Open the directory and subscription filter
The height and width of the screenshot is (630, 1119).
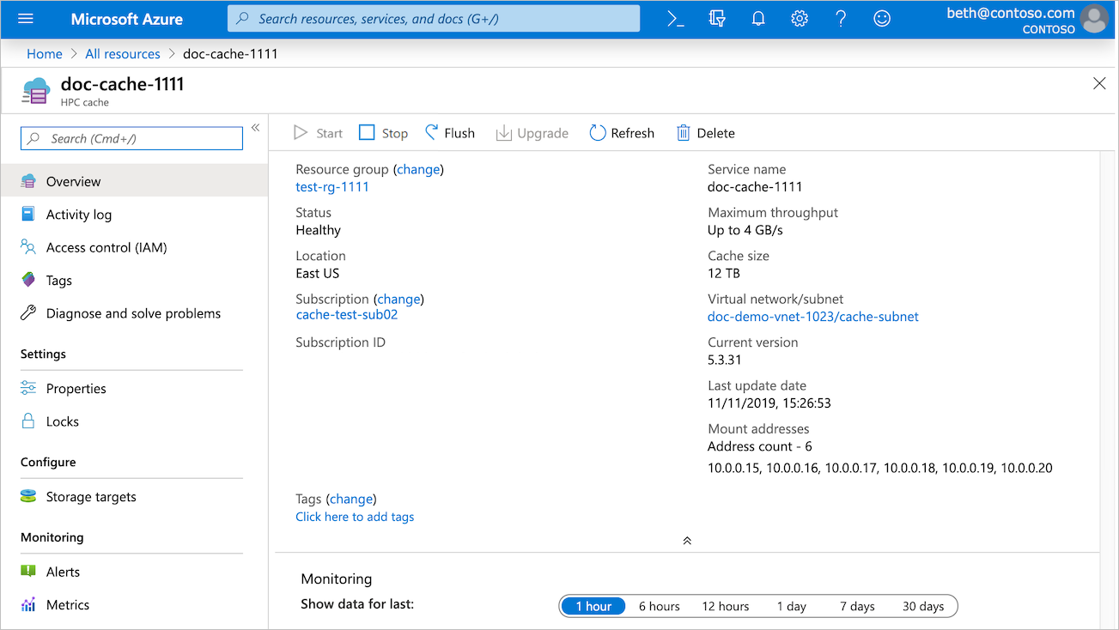point(716,18)
